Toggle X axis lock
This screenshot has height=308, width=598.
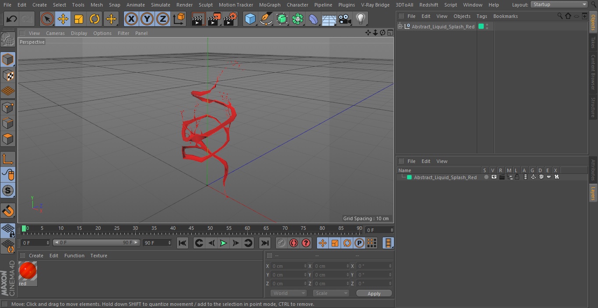click(x=131, y=19)
